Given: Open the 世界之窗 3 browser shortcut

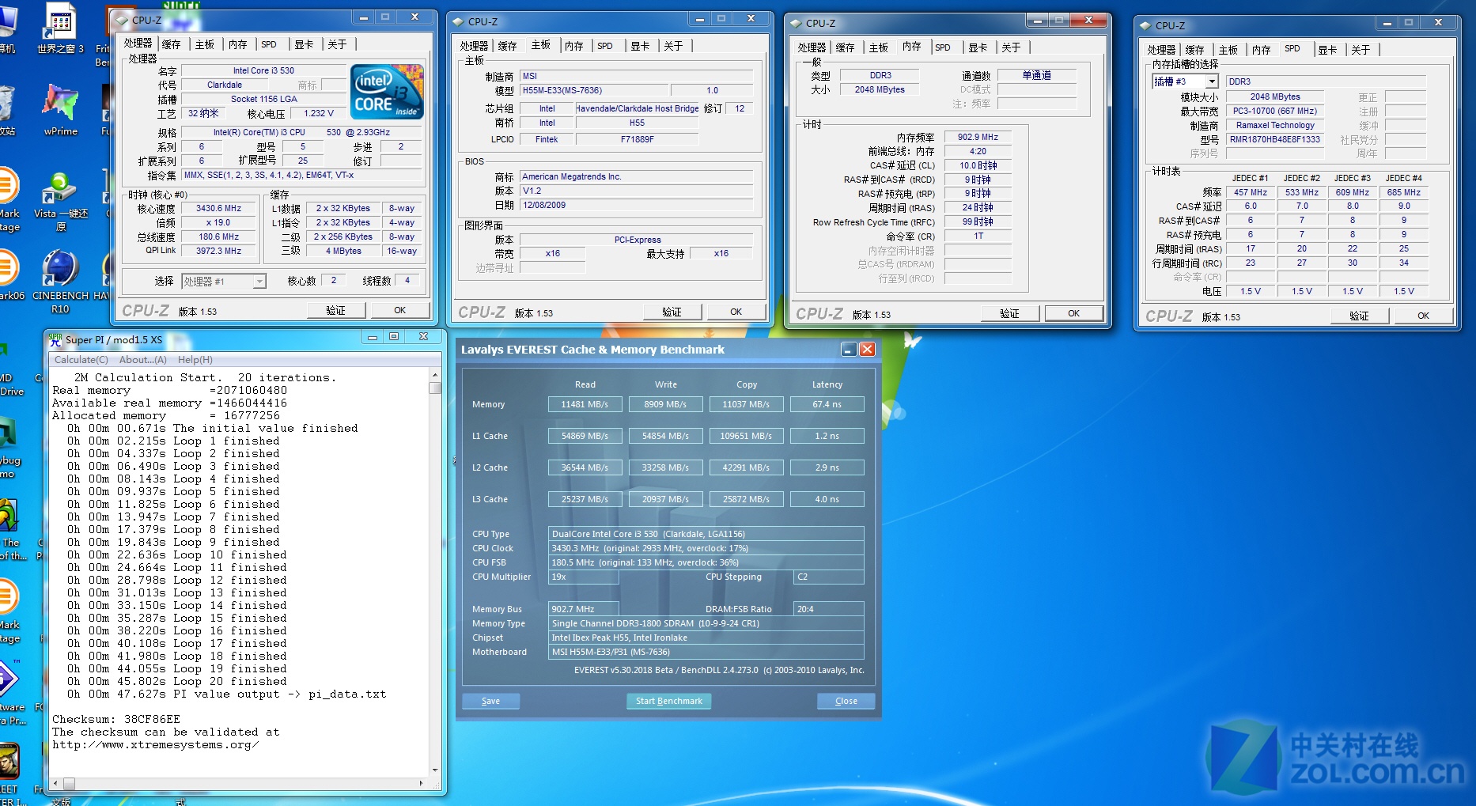Looking at the screenshot, I should [60, 28].
